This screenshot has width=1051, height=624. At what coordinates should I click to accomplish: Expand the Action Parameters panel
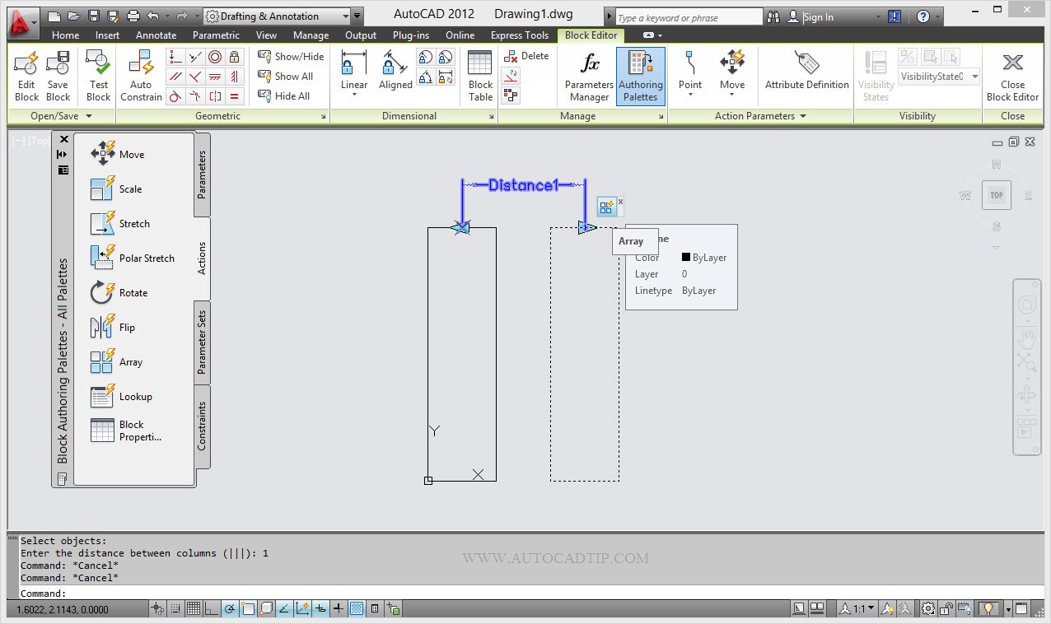(x=760, y=116)
